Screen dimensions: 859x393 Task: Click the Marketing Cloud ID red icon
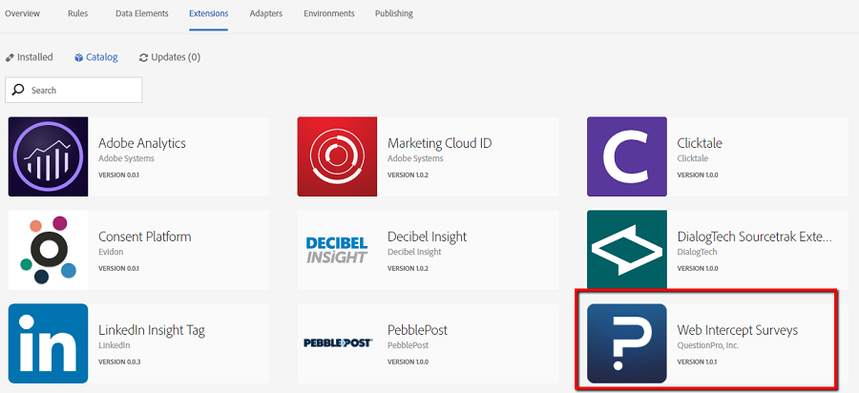337,156
